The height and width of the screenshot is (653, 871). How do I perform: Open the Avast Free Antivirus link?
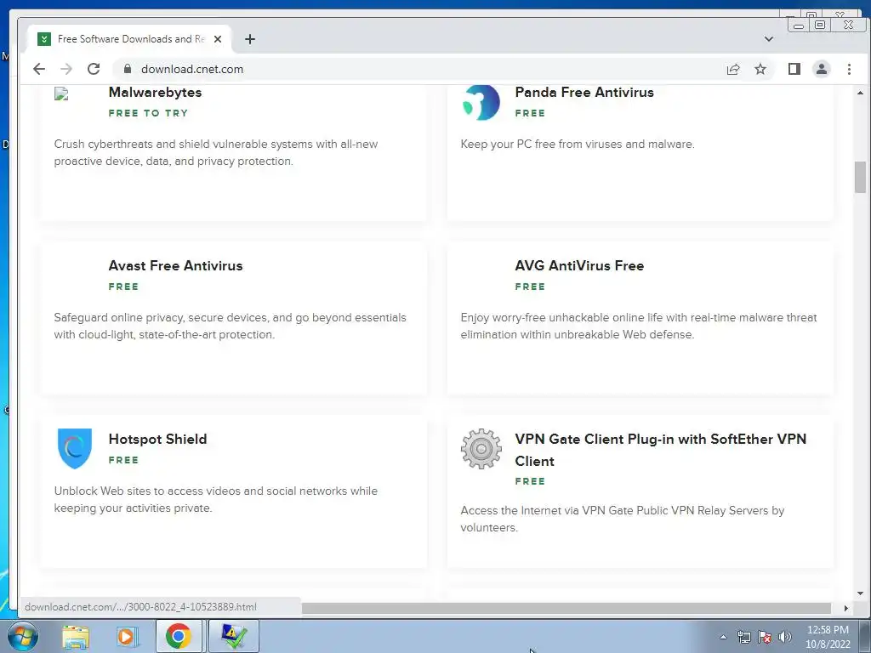175,265
